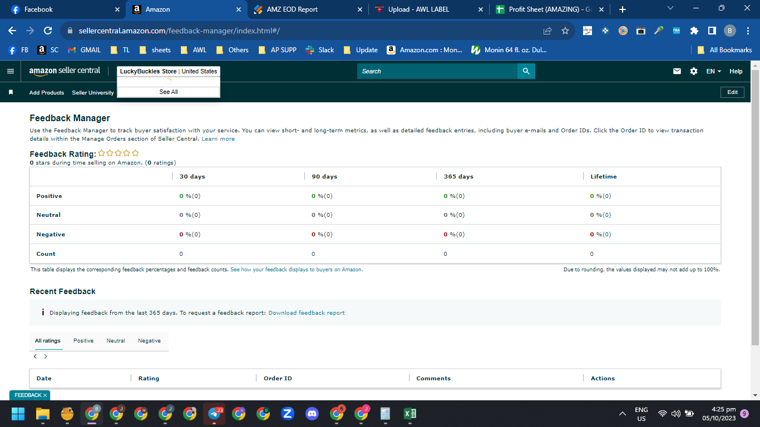Screen dimensions: 760x427
Task: Click the green-tipped microphone extension icon
Action: [x=659, y=31]
